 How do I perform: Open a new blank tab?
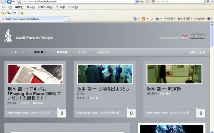coord(67,19)
